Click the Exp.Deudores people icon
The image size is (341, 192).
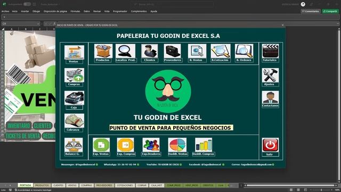click(x=151, y=145)
